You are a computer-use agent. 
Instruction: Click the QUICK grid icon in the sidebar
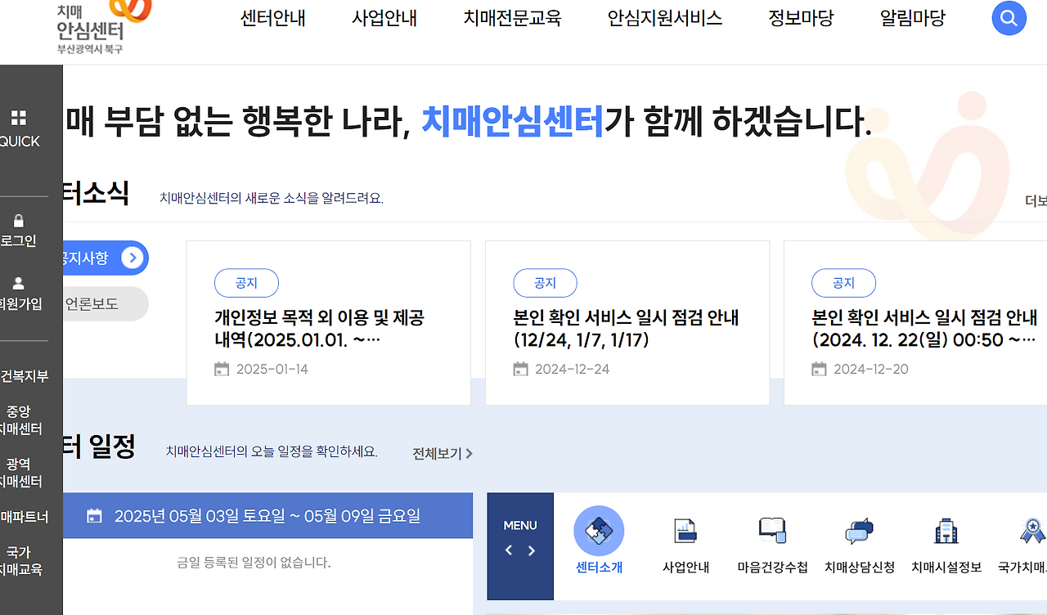[x=19, y=116]
